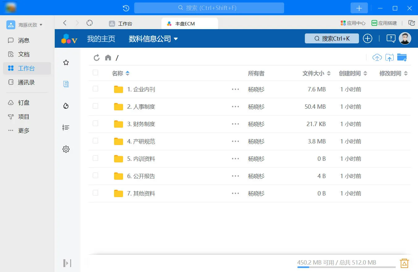Open the history clock icon
418x272 pixels.
click(126, 8)
